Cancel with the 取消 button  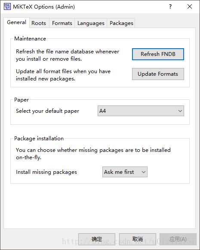tap(138, 239)
